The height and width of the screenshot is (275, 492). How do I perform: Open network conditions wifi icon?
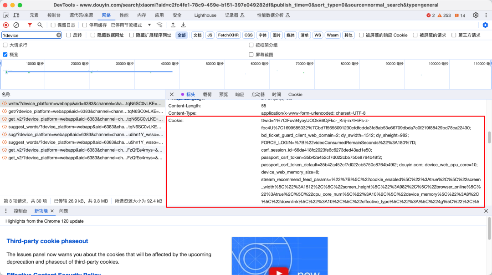(x=159, y=25)
